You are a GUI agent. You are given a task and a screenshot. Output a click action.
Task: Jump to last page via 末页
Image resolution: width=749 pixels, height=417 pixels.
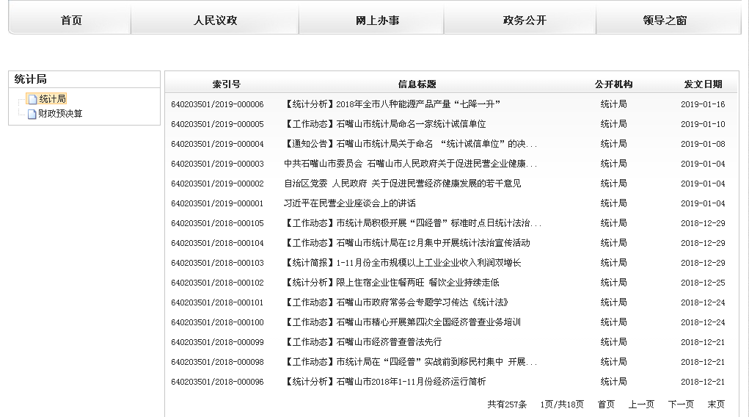tap(715, 405)
